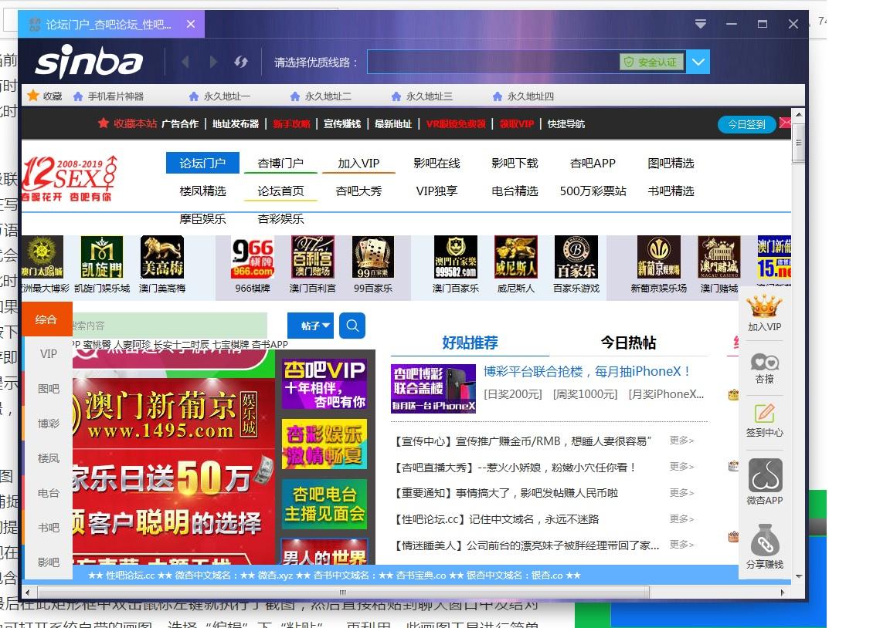Switch to the 今日热帖 tab

(x=628, y=343)
